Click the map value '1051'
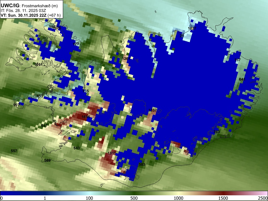Image resolution: width=268 pixels, height=201 pixels. (x=38, y=65)
